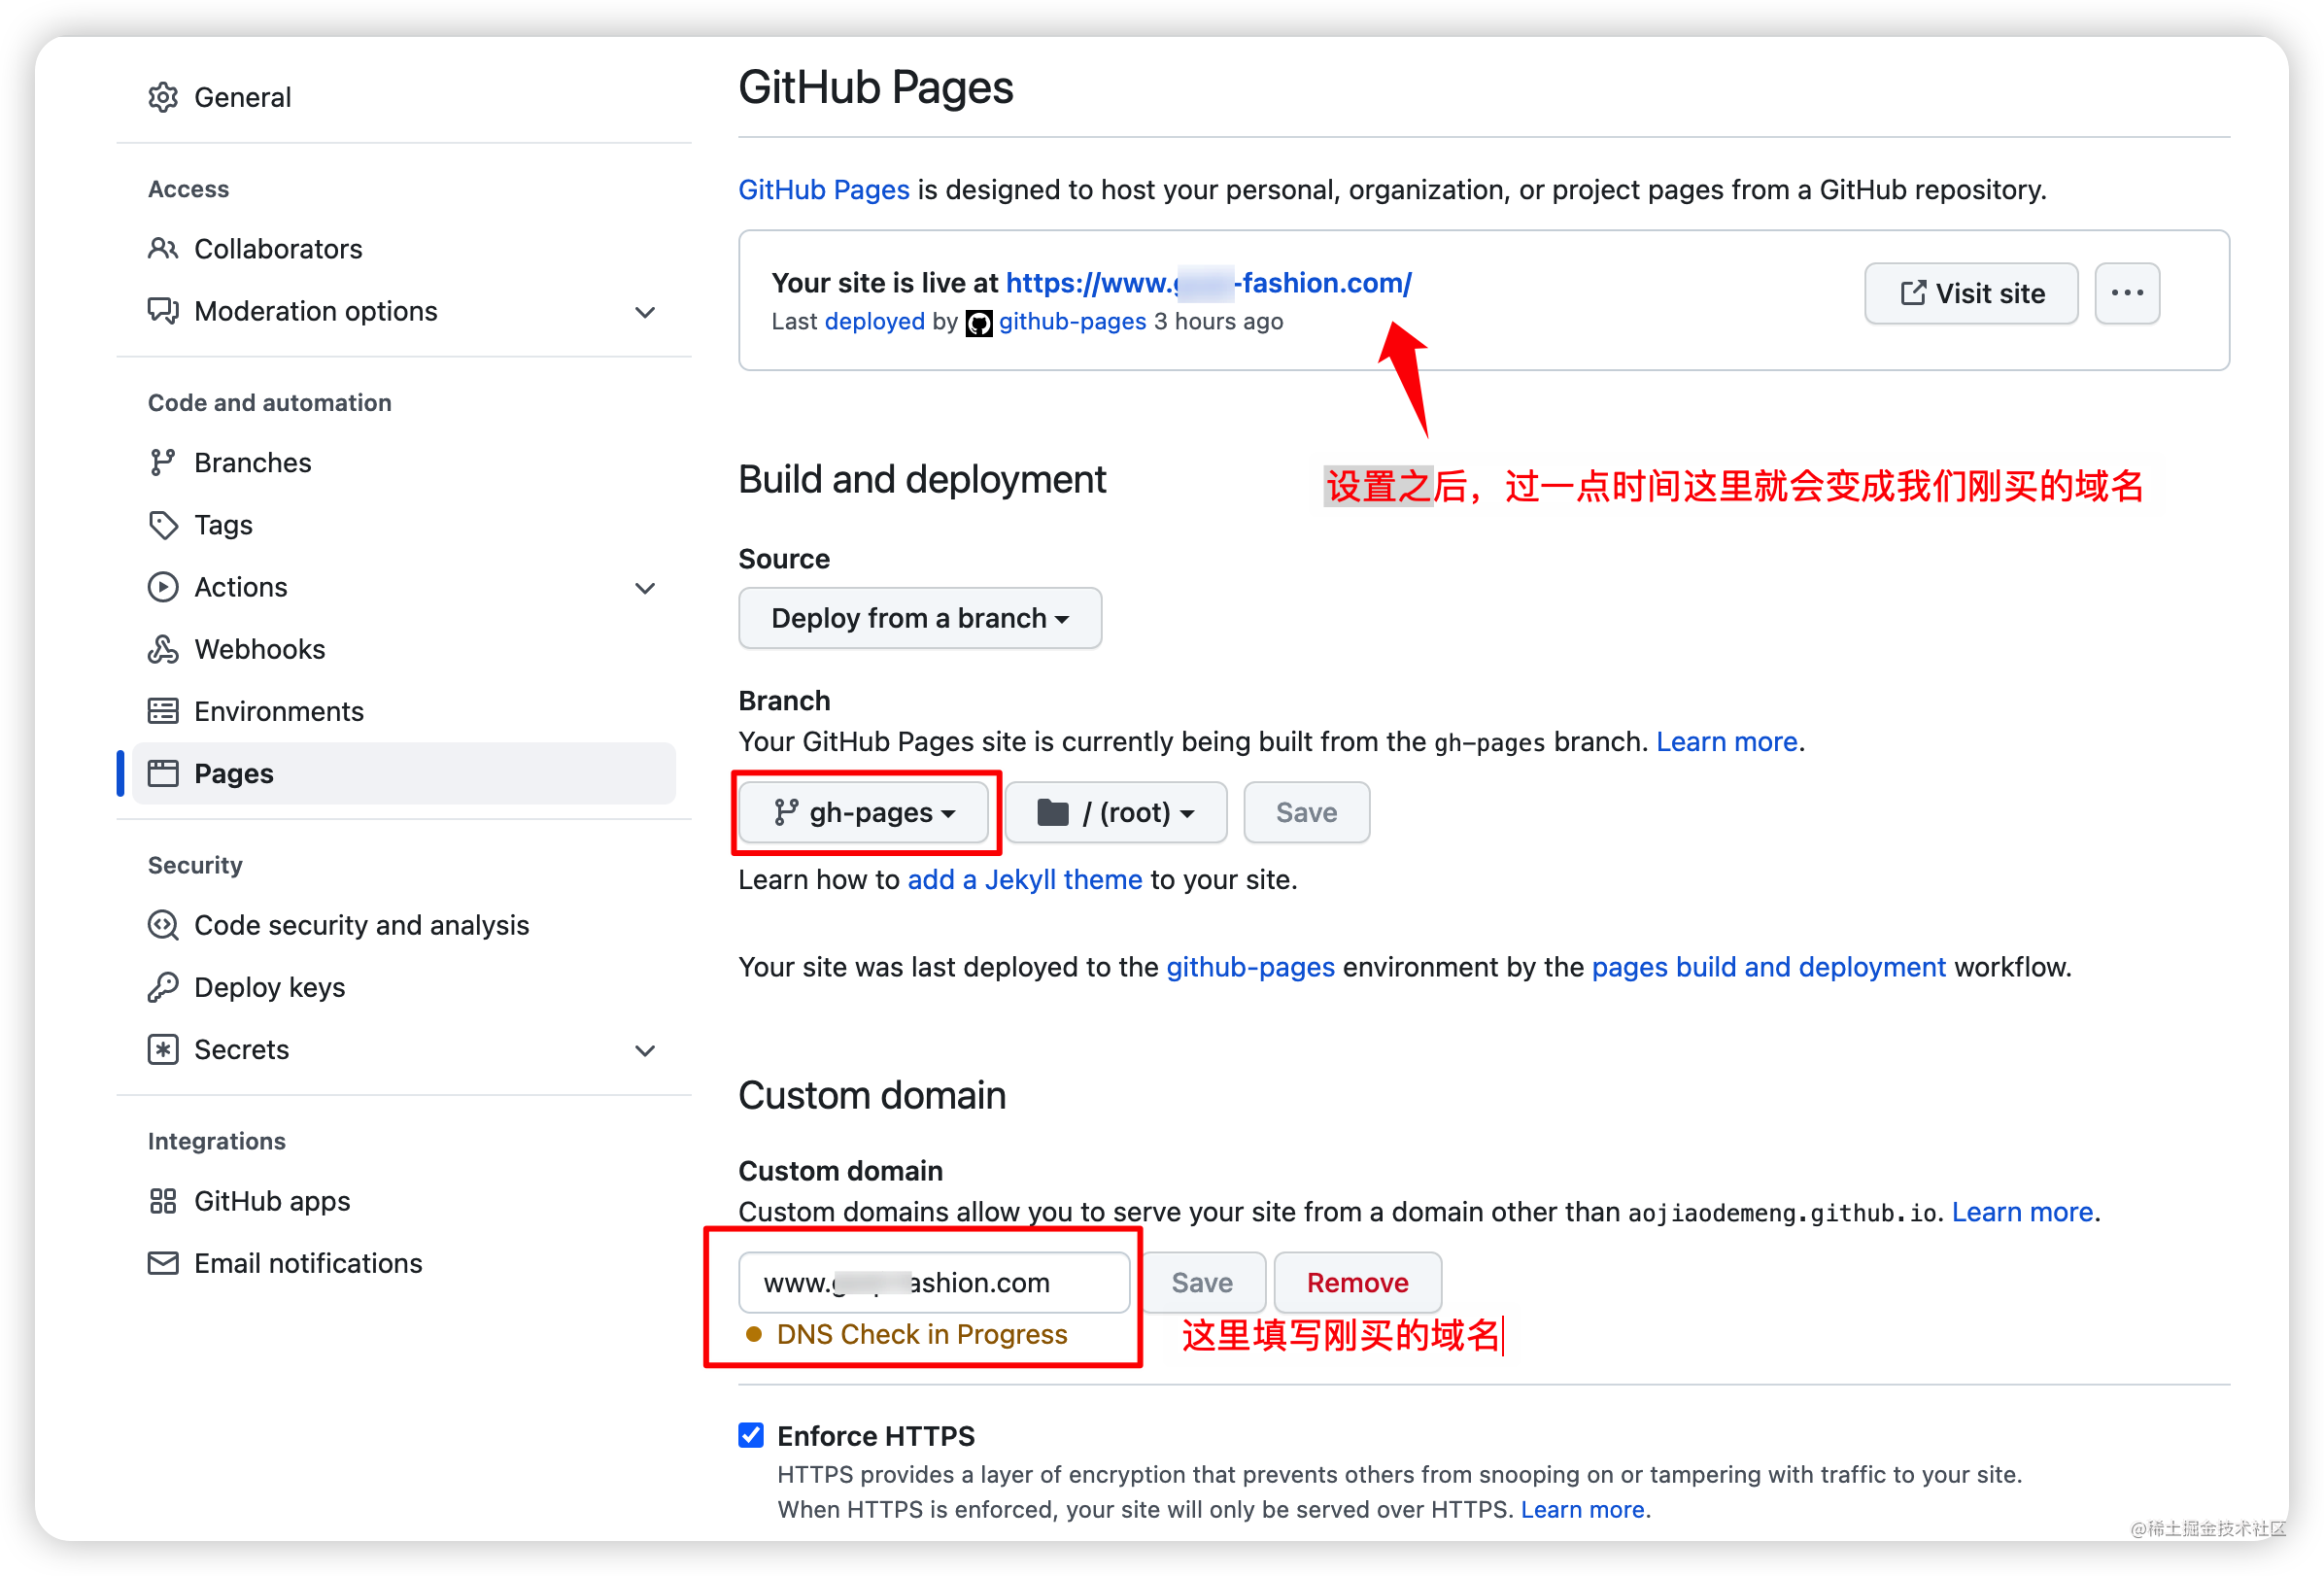Viewport: 2324px width, 1576px height.
Task: Click the Secrets icon in Security section
Action: click(x=163, y=1049)
